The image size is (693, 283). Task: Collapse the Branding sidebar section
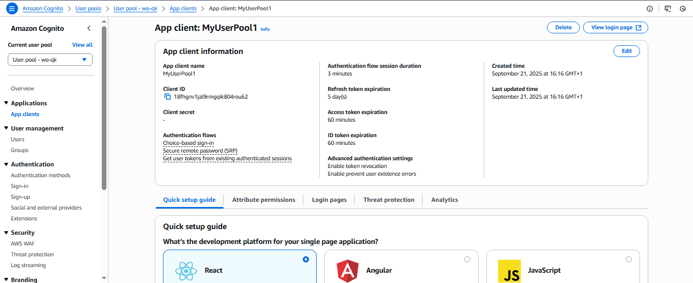point(6,280)
